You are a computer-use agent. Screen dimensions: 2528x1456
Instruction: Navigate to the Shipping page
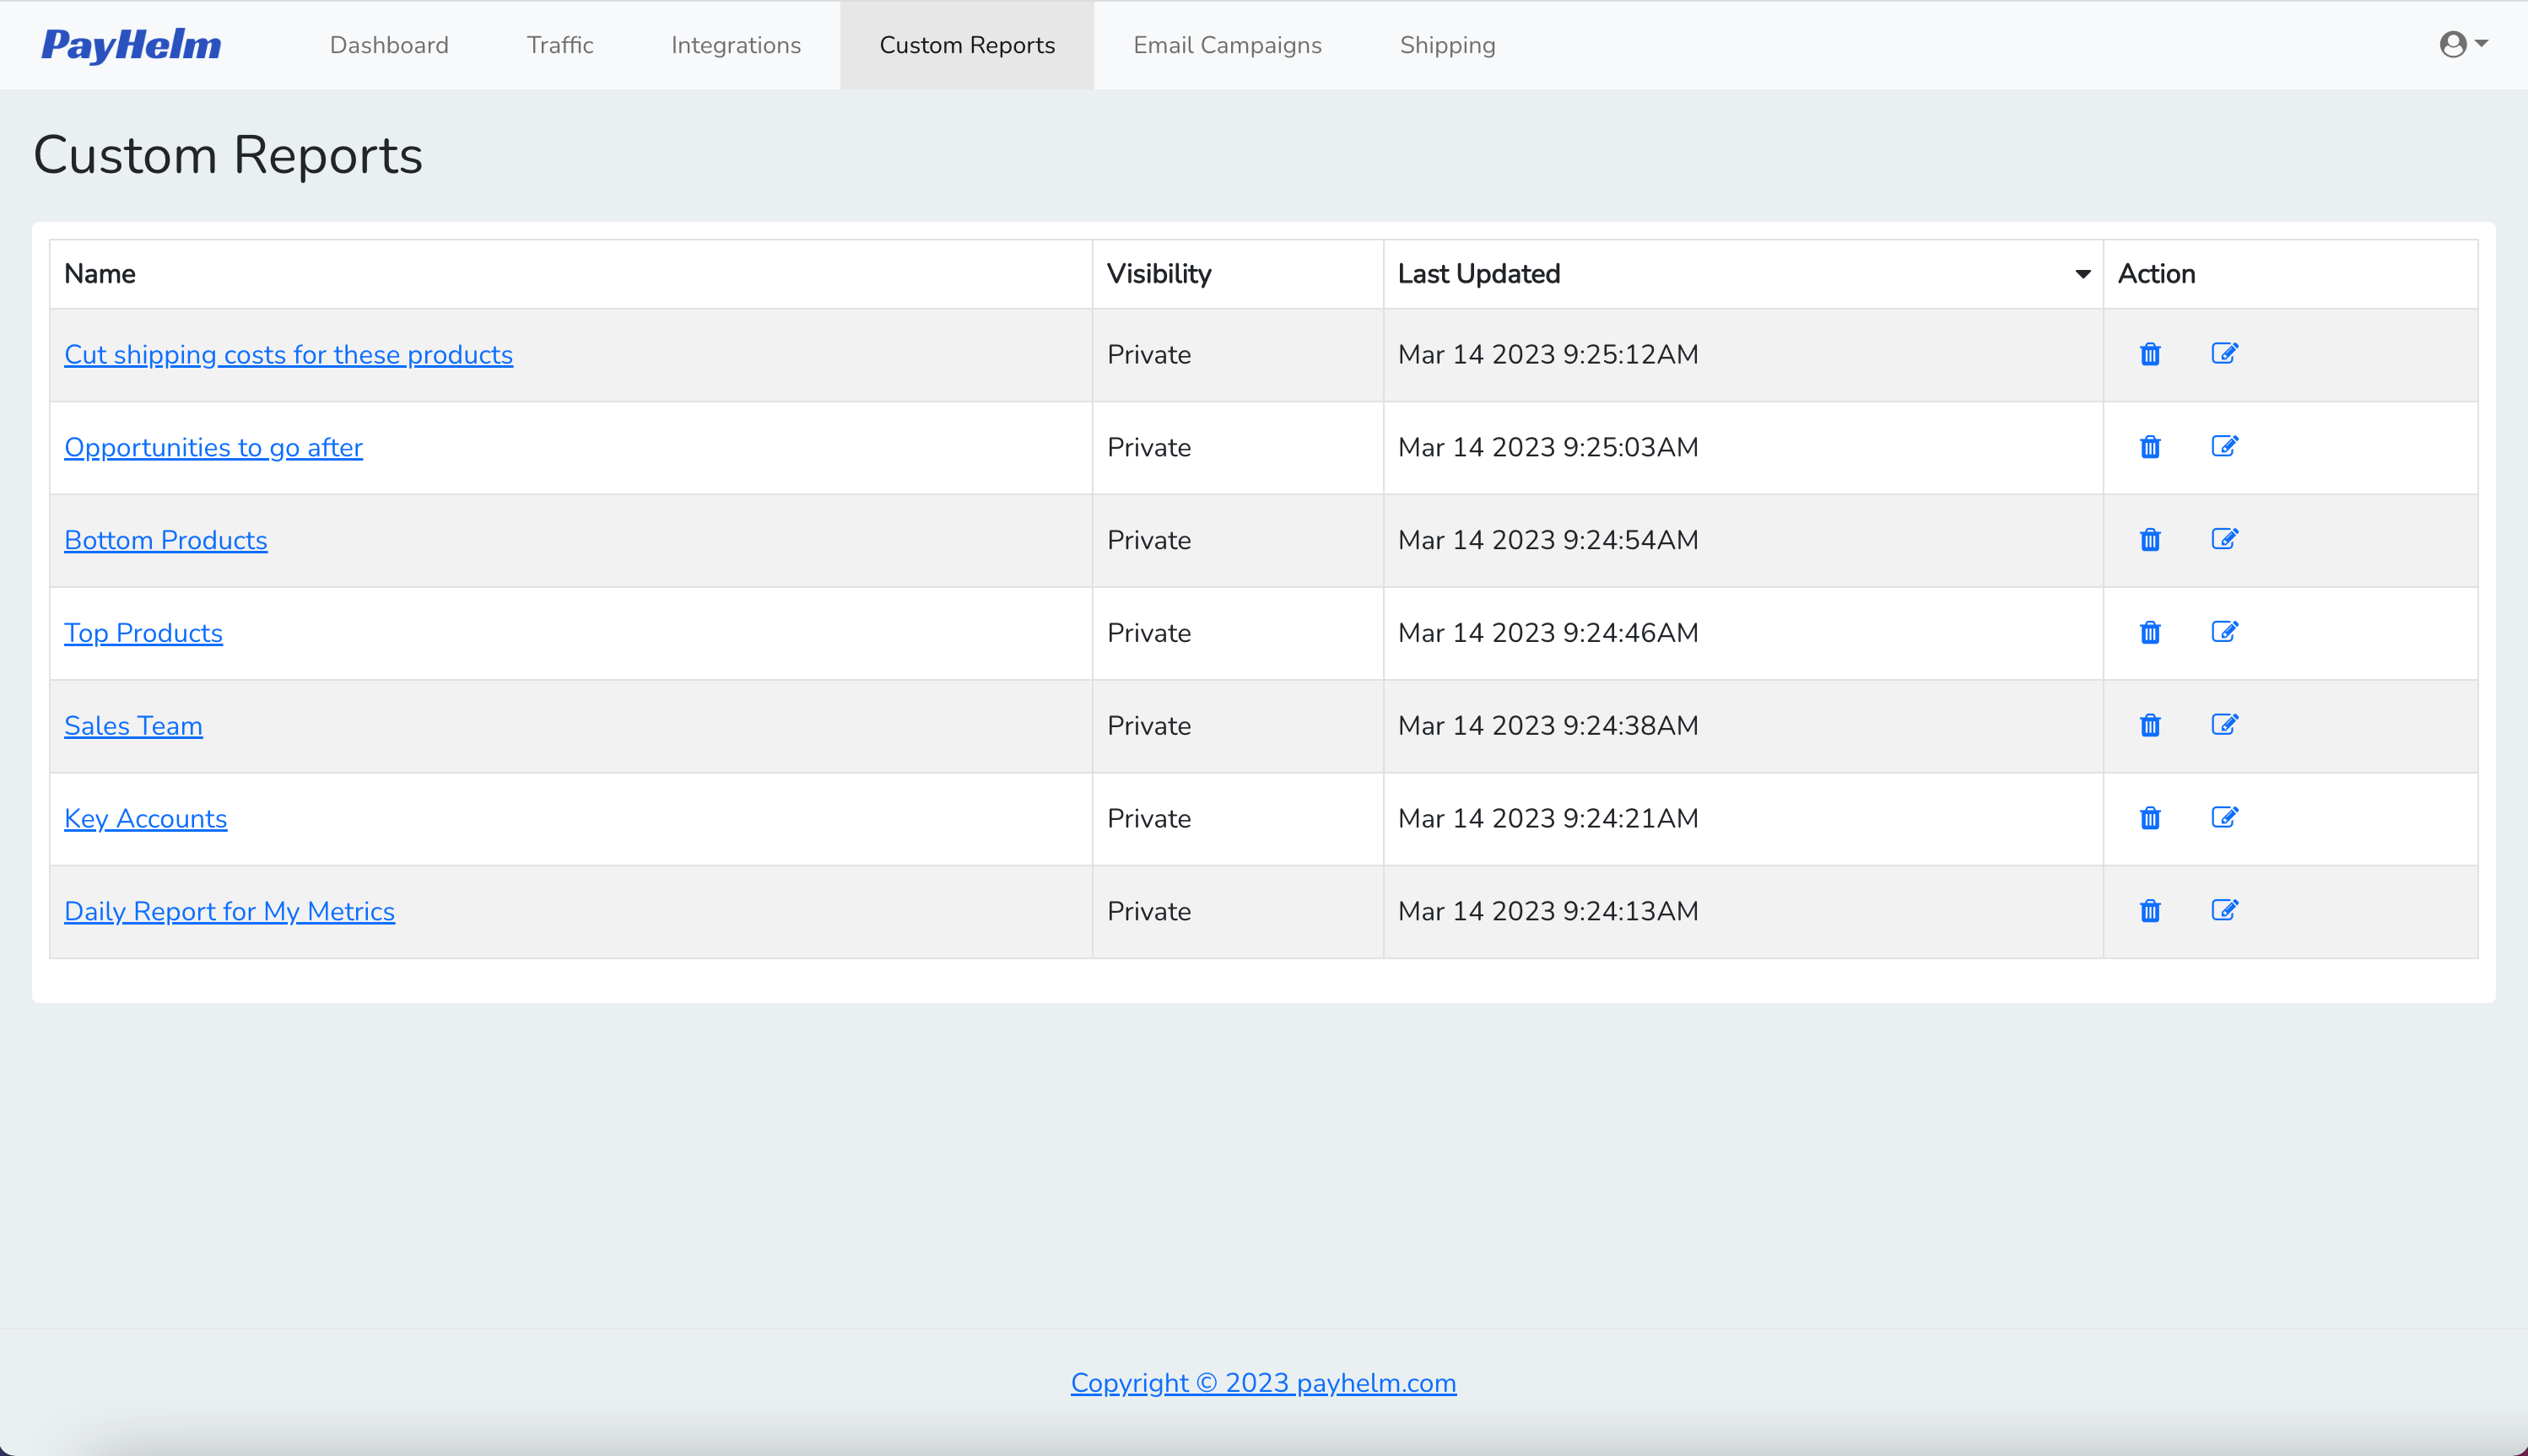(x=1447, y=45)
